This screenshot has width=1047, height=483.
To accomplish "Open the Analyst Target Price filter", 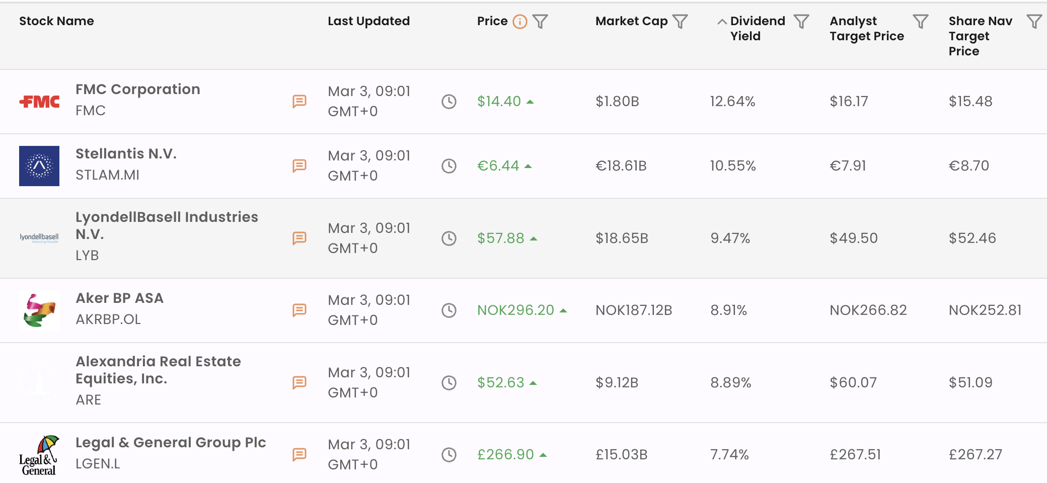I will 920,21.
